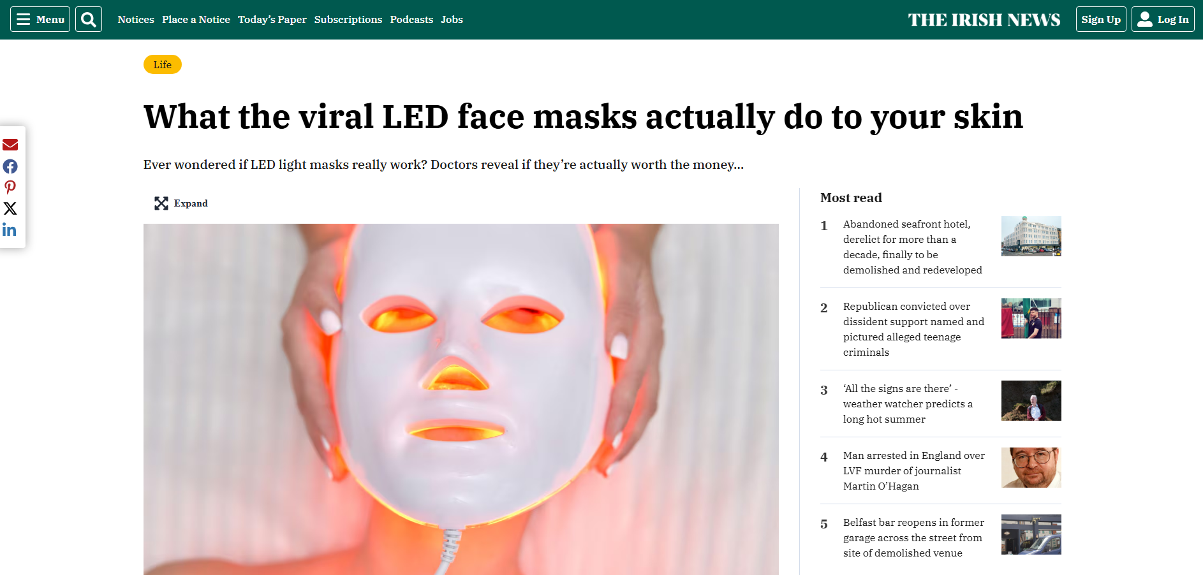This screenshot has height=575, width=1203.
Task: Open weather watcher thumbnail image
Action: tap(1031, 400)
